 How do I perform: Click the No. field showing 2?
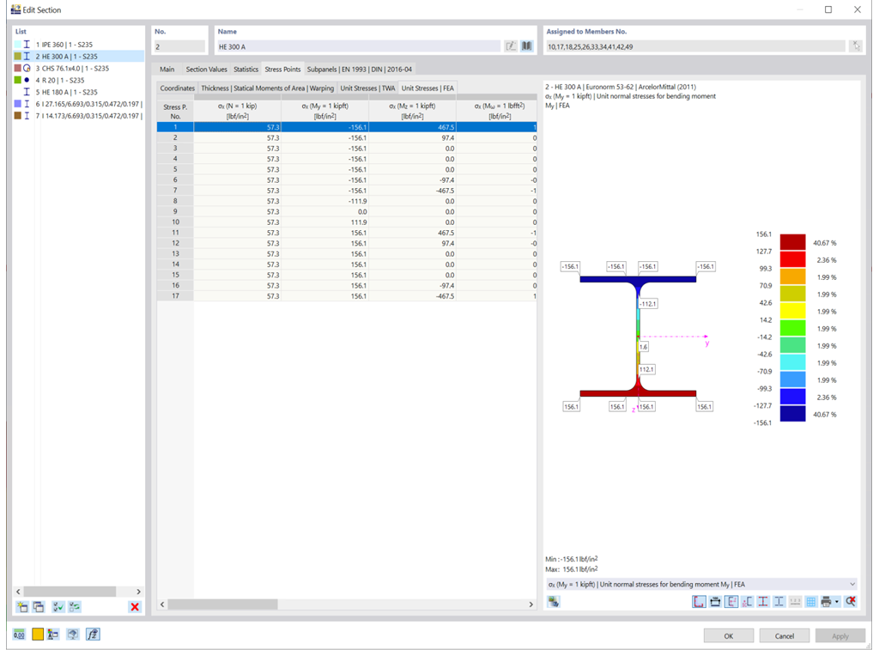tap(179, 46)
